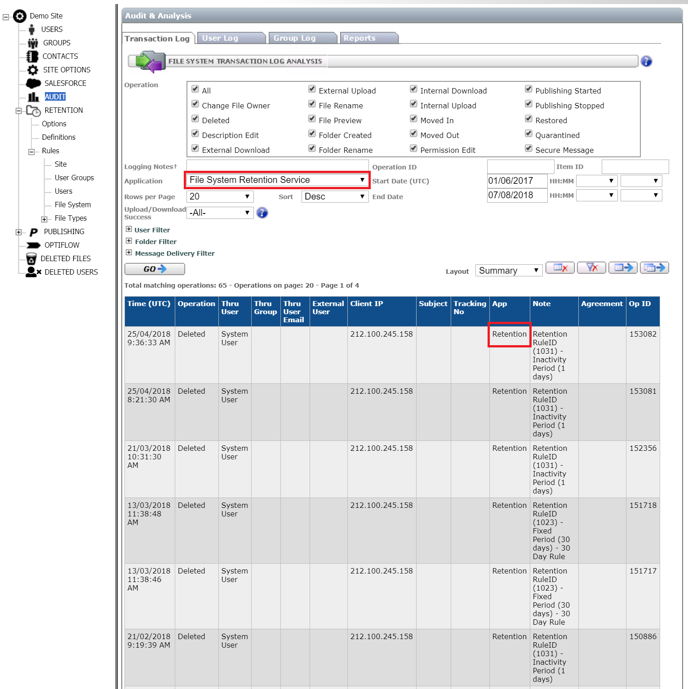Click the Groups people icon in sidebar
688x689 pixels.
(x=33, y=43)
